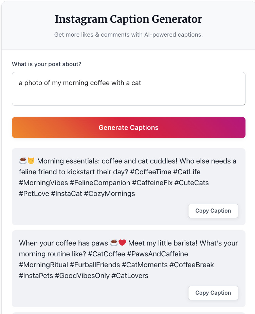
Task: Click the cat emoji in the first caption
Action: pyautogui.click(x=30, y=161)
